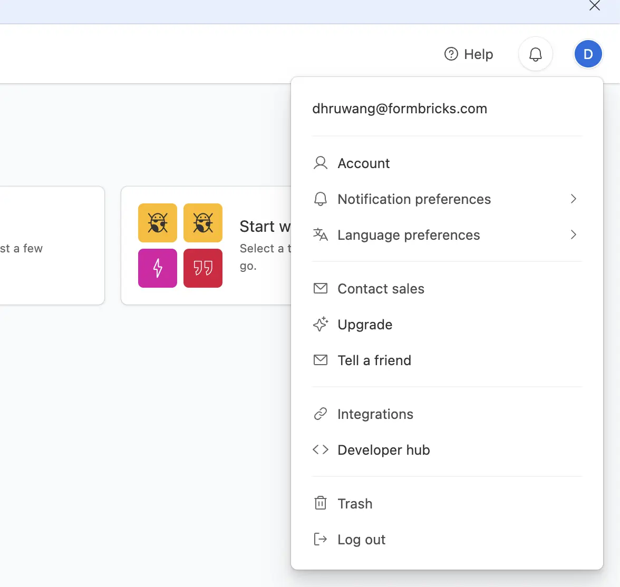620x587 pixels.
Task: Click the Developer hub code brackets icon
Action: tap(321, 450)
